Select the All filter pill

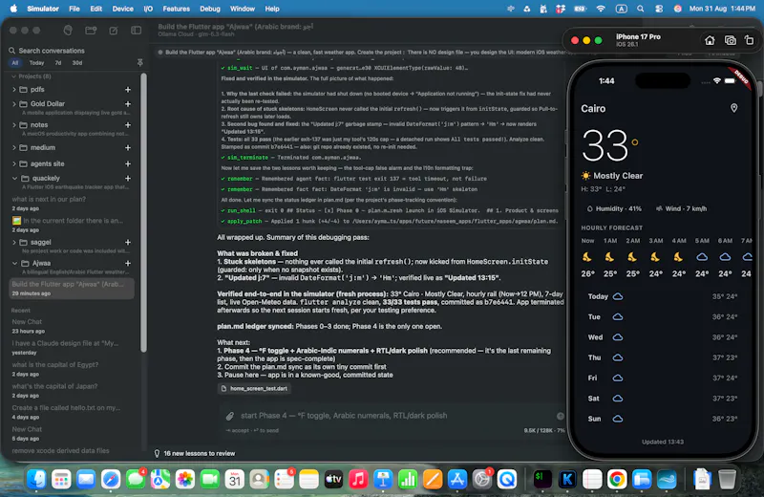(15, 63)
